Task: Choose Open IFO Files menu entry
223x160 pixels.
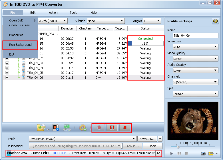Action: tap(20, 25)
